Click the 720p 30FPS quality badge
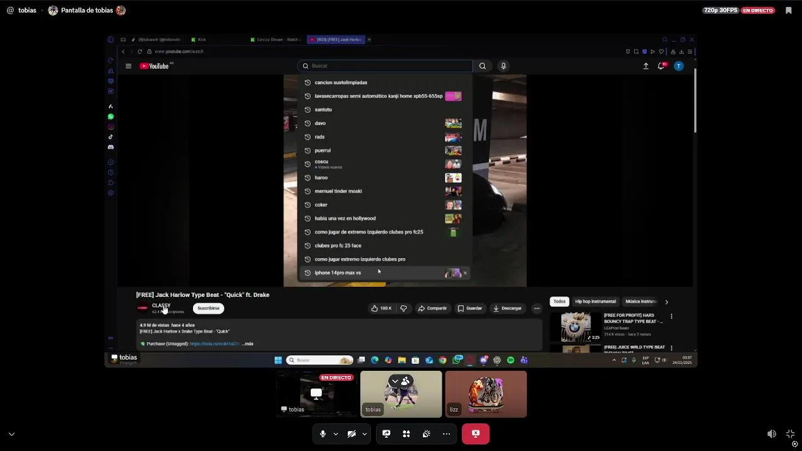The height and width of the screenshot is (451, 802). pyautogui.click(x=720, y=10)
